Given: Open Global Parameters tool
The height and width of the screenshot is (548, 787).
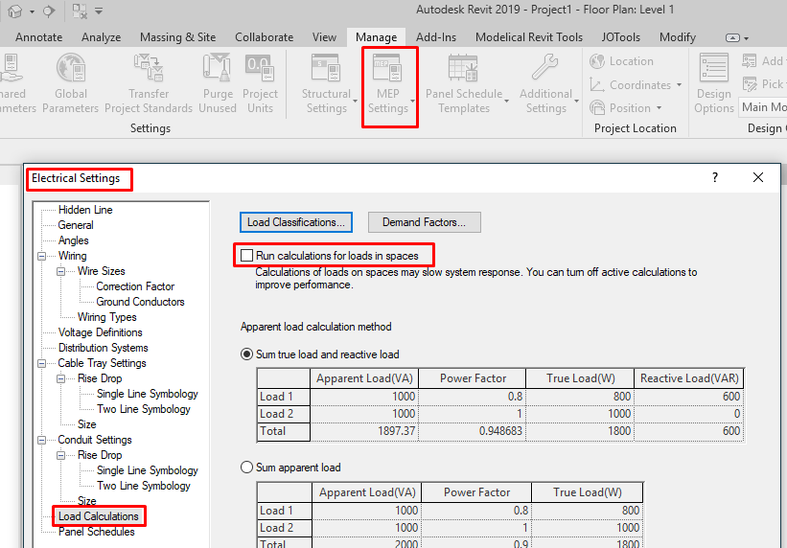Looking at the screenshot, I should coord(70,83).
